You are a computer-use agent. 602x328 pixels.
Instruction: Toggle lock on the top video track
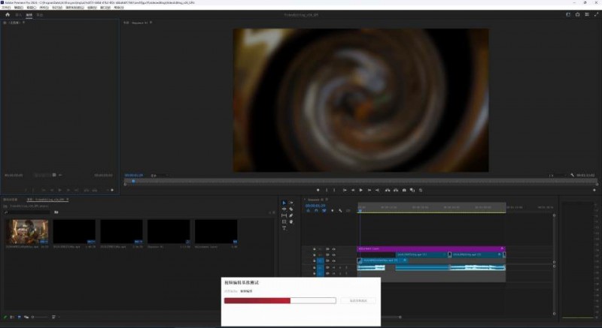tap(314, 248)
